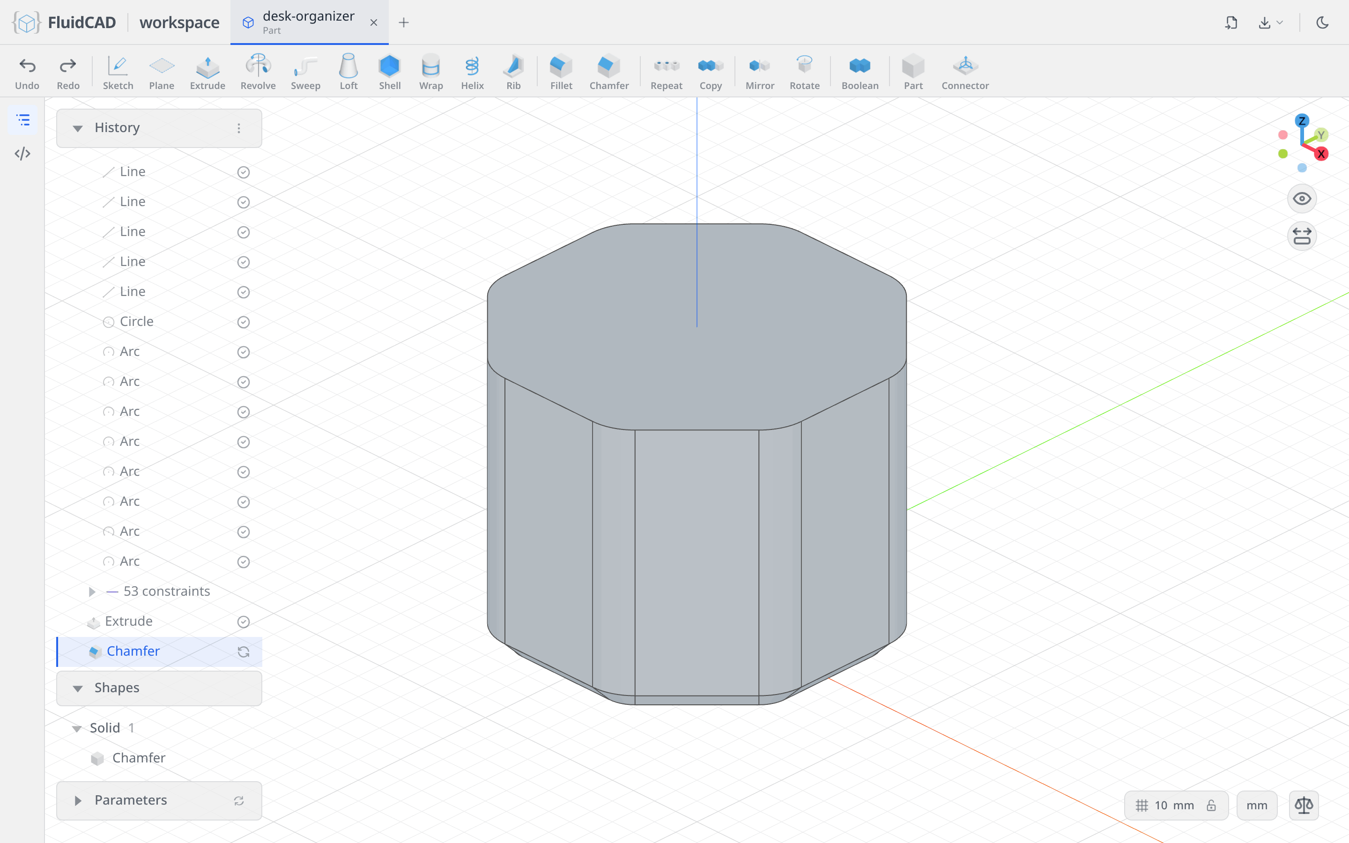Expand the 53 constraints group

pos(92,592)
